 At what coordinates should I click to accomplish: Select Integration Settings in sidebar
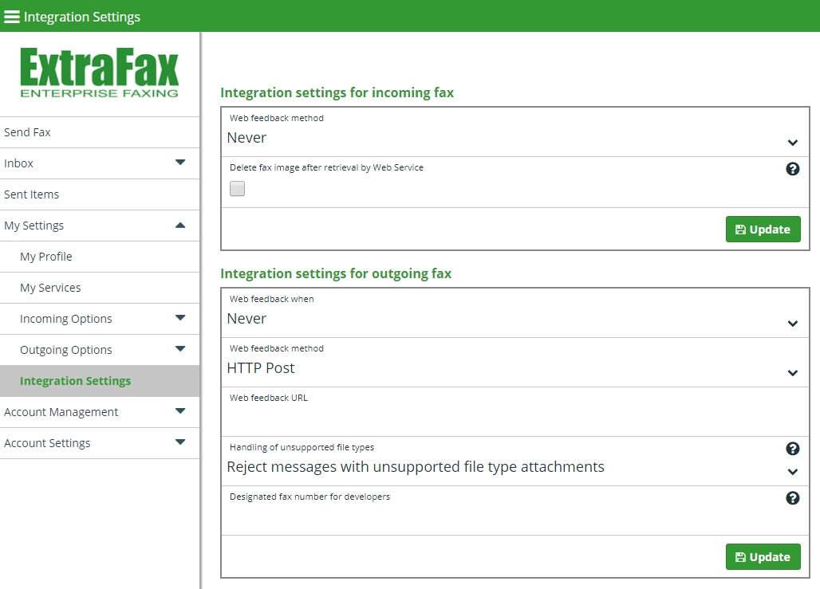click(x=100, y=381)
